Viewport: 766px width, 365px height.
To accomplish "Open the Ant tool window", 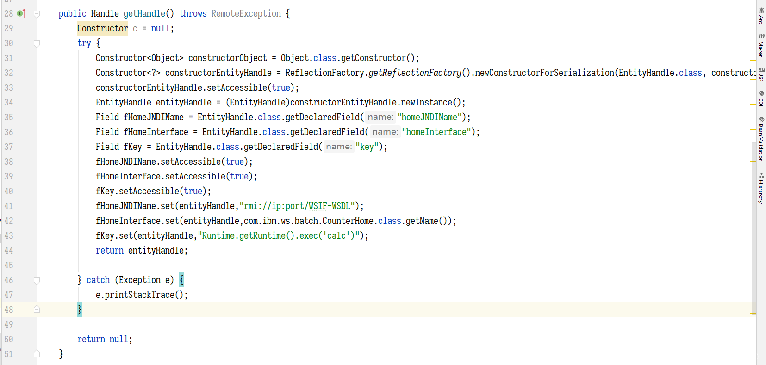I will 761,15.
